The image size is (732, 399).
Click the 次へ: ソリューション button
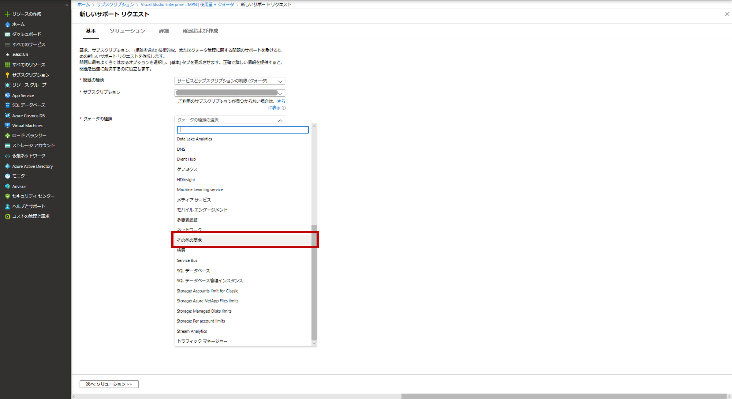(109, 384)
